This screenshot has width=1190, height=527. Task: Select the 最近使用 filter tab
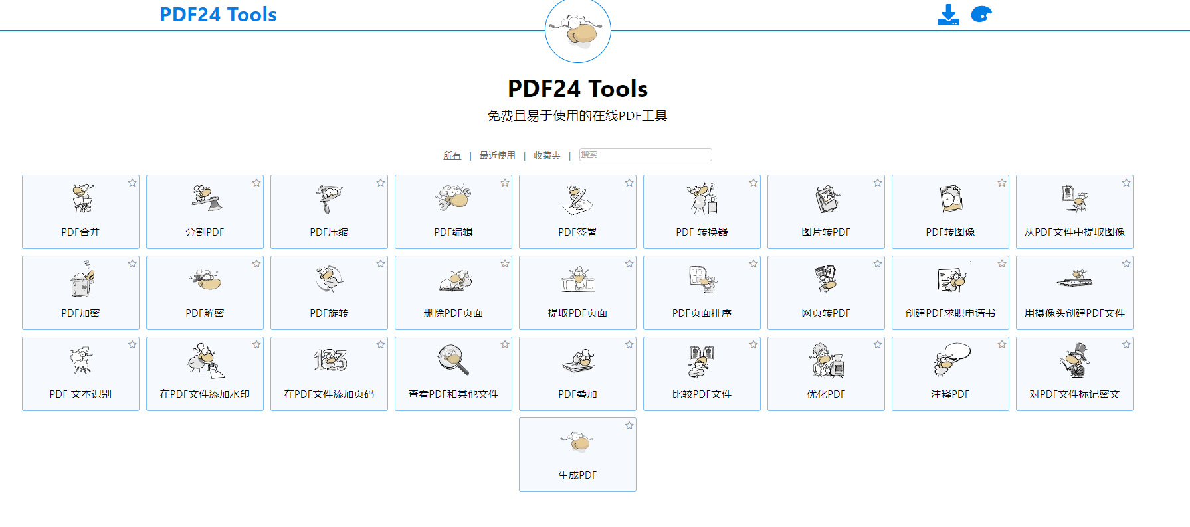click(x=498, y=155)
